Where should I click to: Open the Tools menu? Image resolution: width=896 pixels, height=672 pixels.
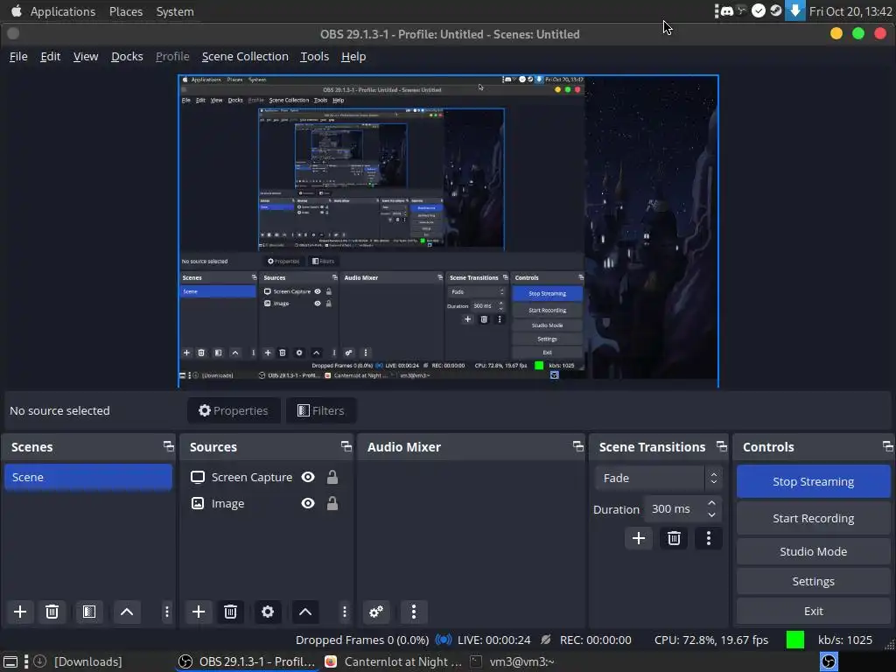pos(315,57)
